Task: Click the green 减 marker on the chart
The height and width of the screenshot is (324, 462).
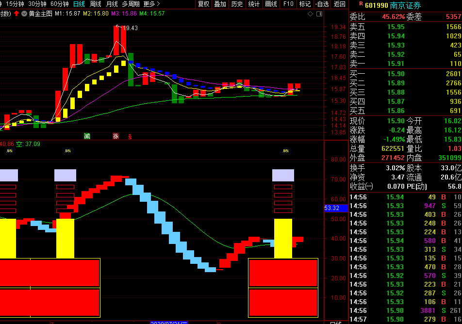Action: pos(87,136)
